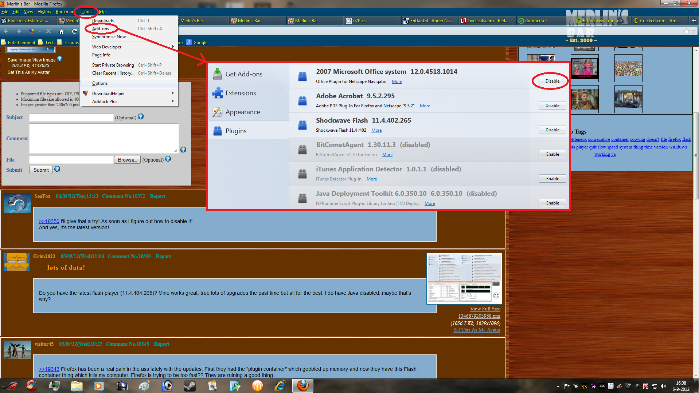Click help icon next to Submit button

[57, 169]
